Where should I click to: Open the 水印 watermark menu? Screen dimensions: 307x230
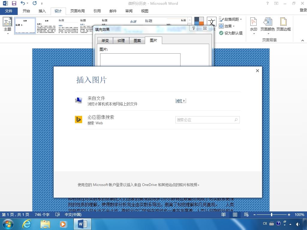254,26
